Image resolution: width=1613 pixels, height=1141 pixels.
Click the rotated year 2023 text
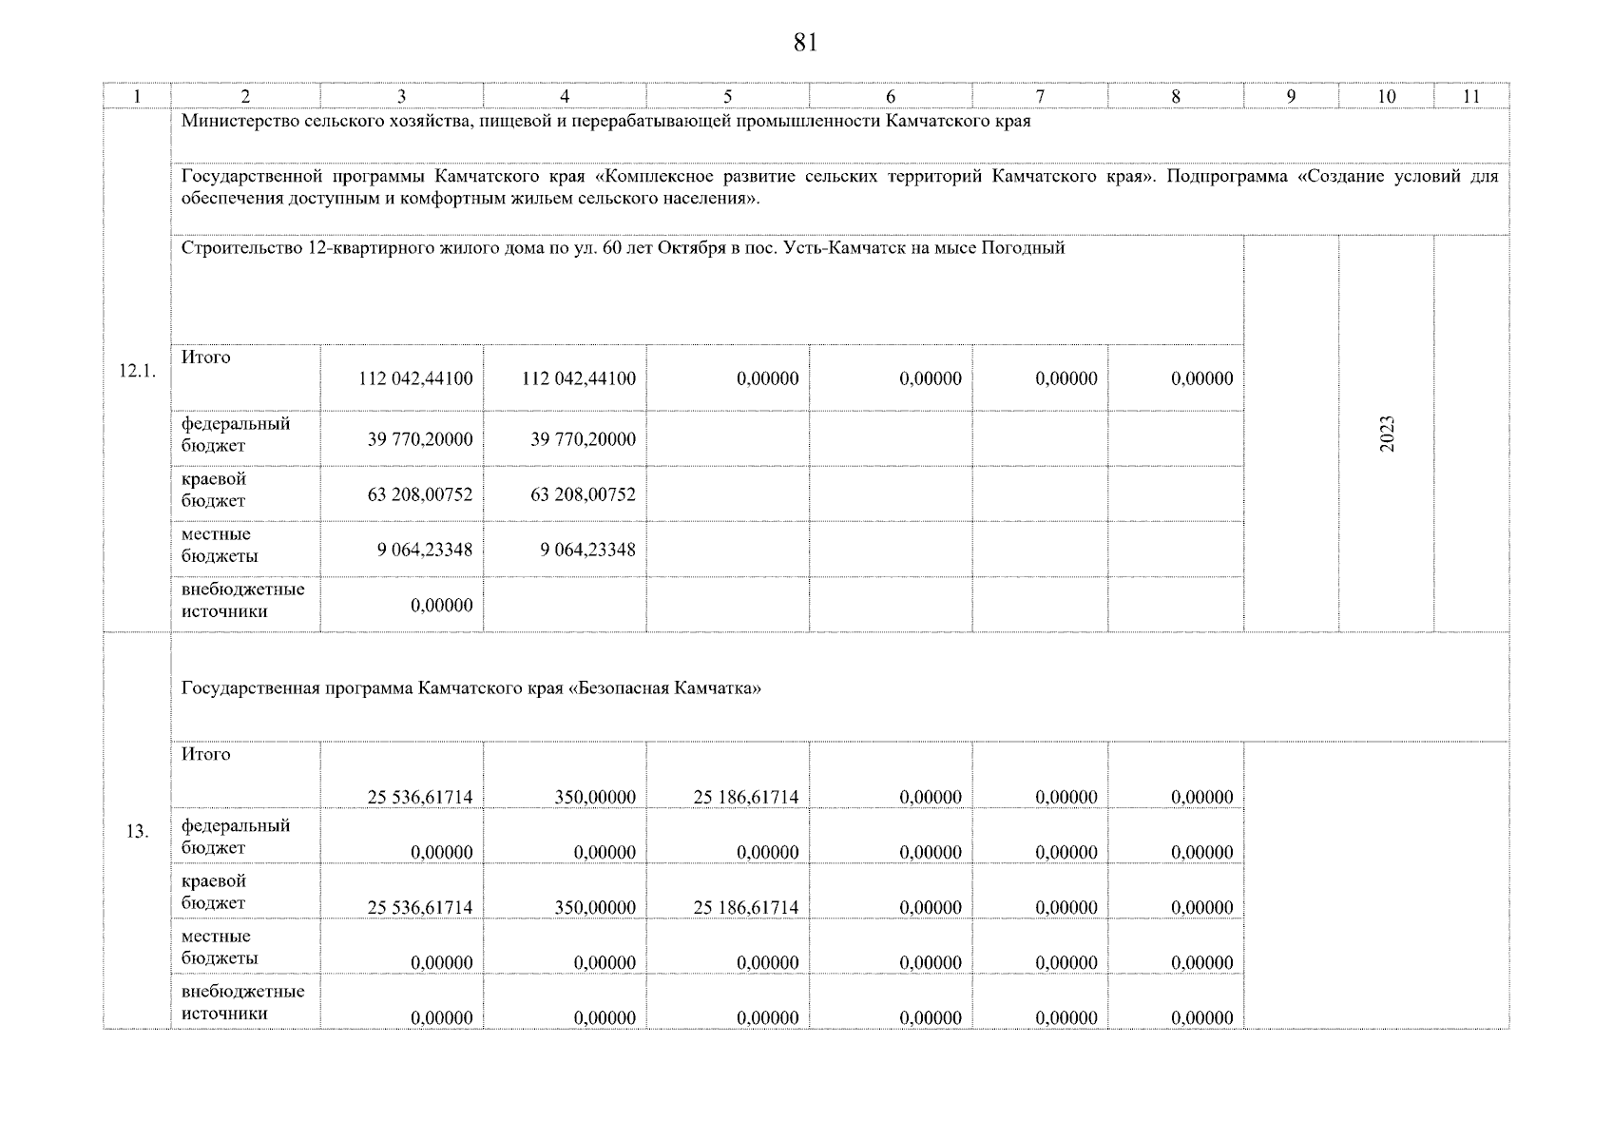[1387, 434]
